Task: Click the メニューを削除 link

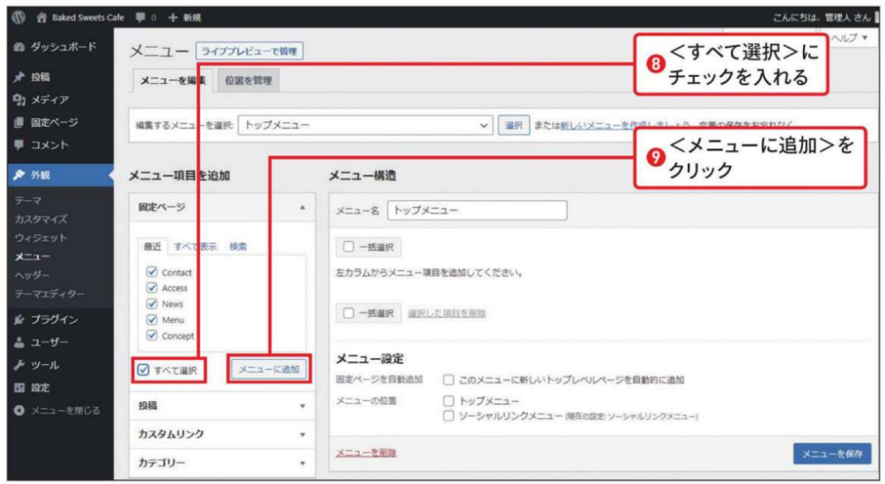Action: coord(366,452)
